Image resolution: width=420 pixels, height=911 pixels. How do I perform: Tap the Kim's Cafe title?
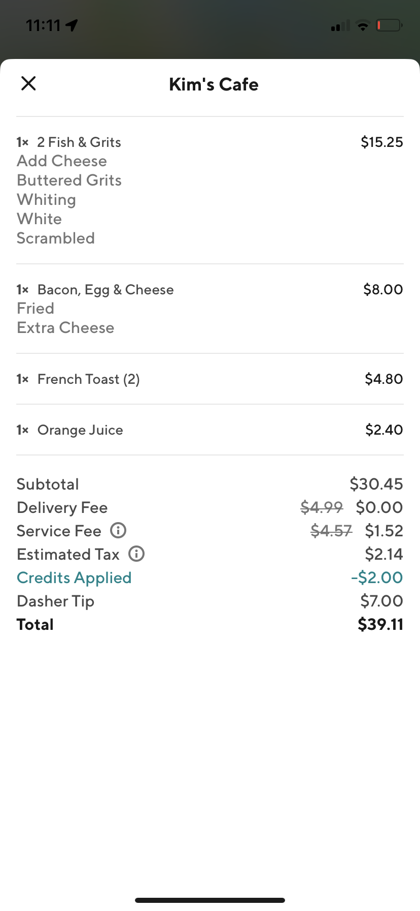pyautogui.click(x=214, y=84)
